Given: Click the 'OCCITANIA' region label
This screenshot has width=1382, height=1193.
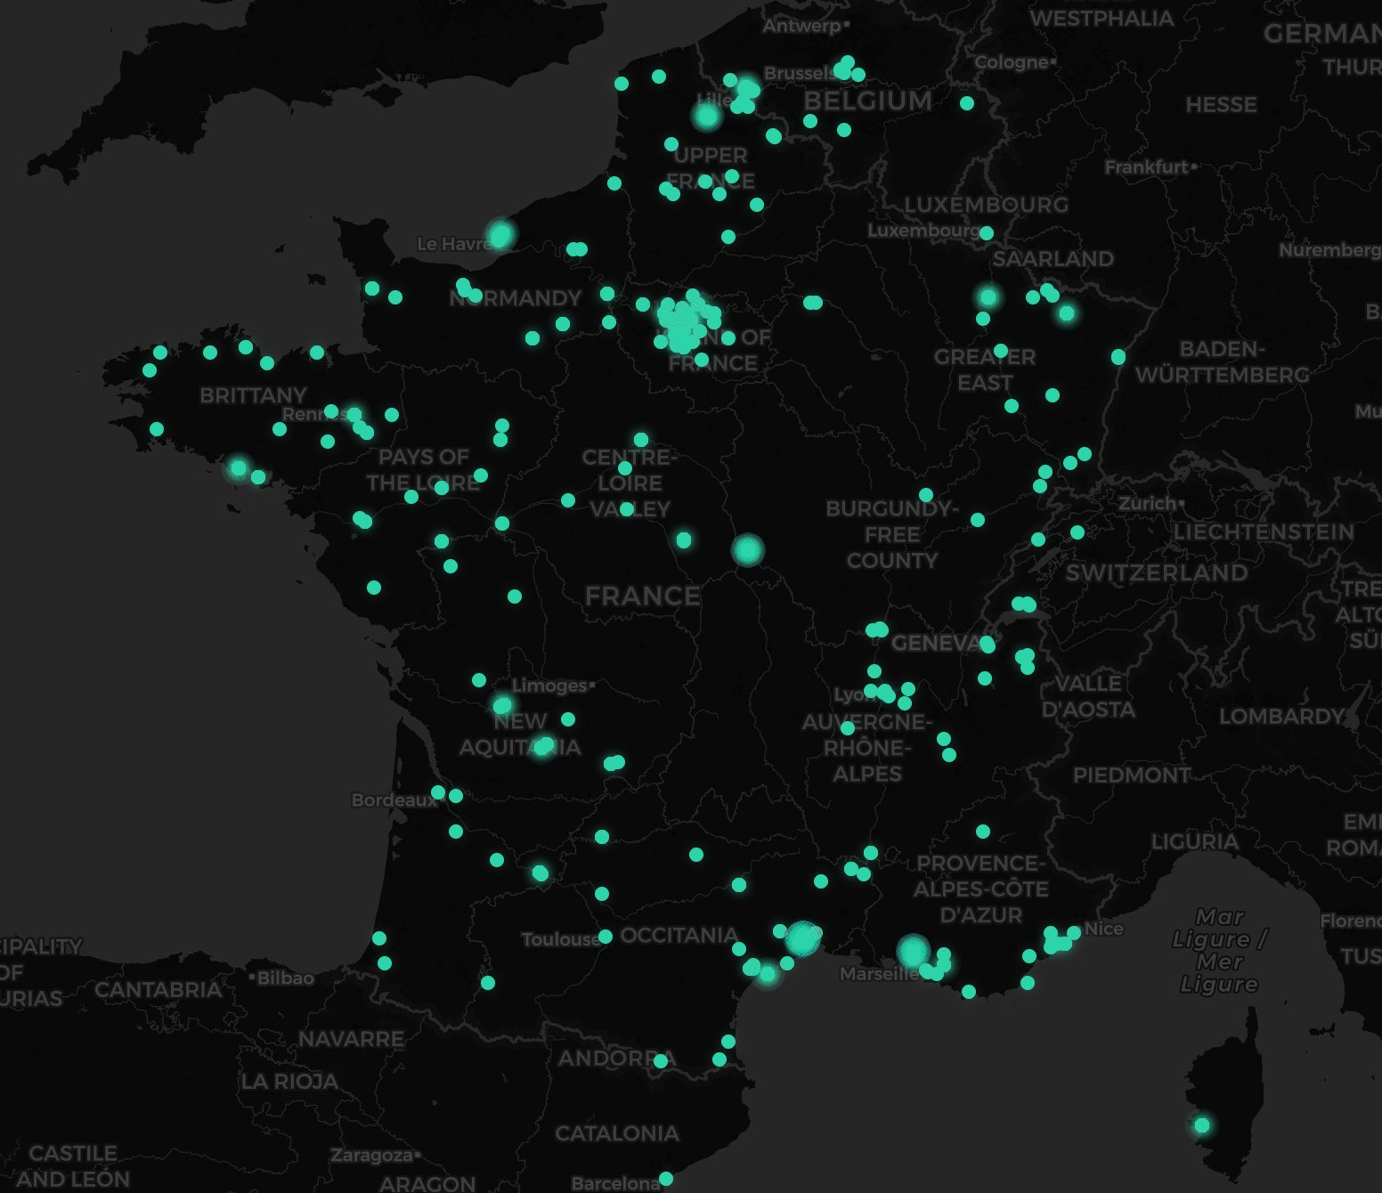Looking at the screenshot, I should 679,936.
